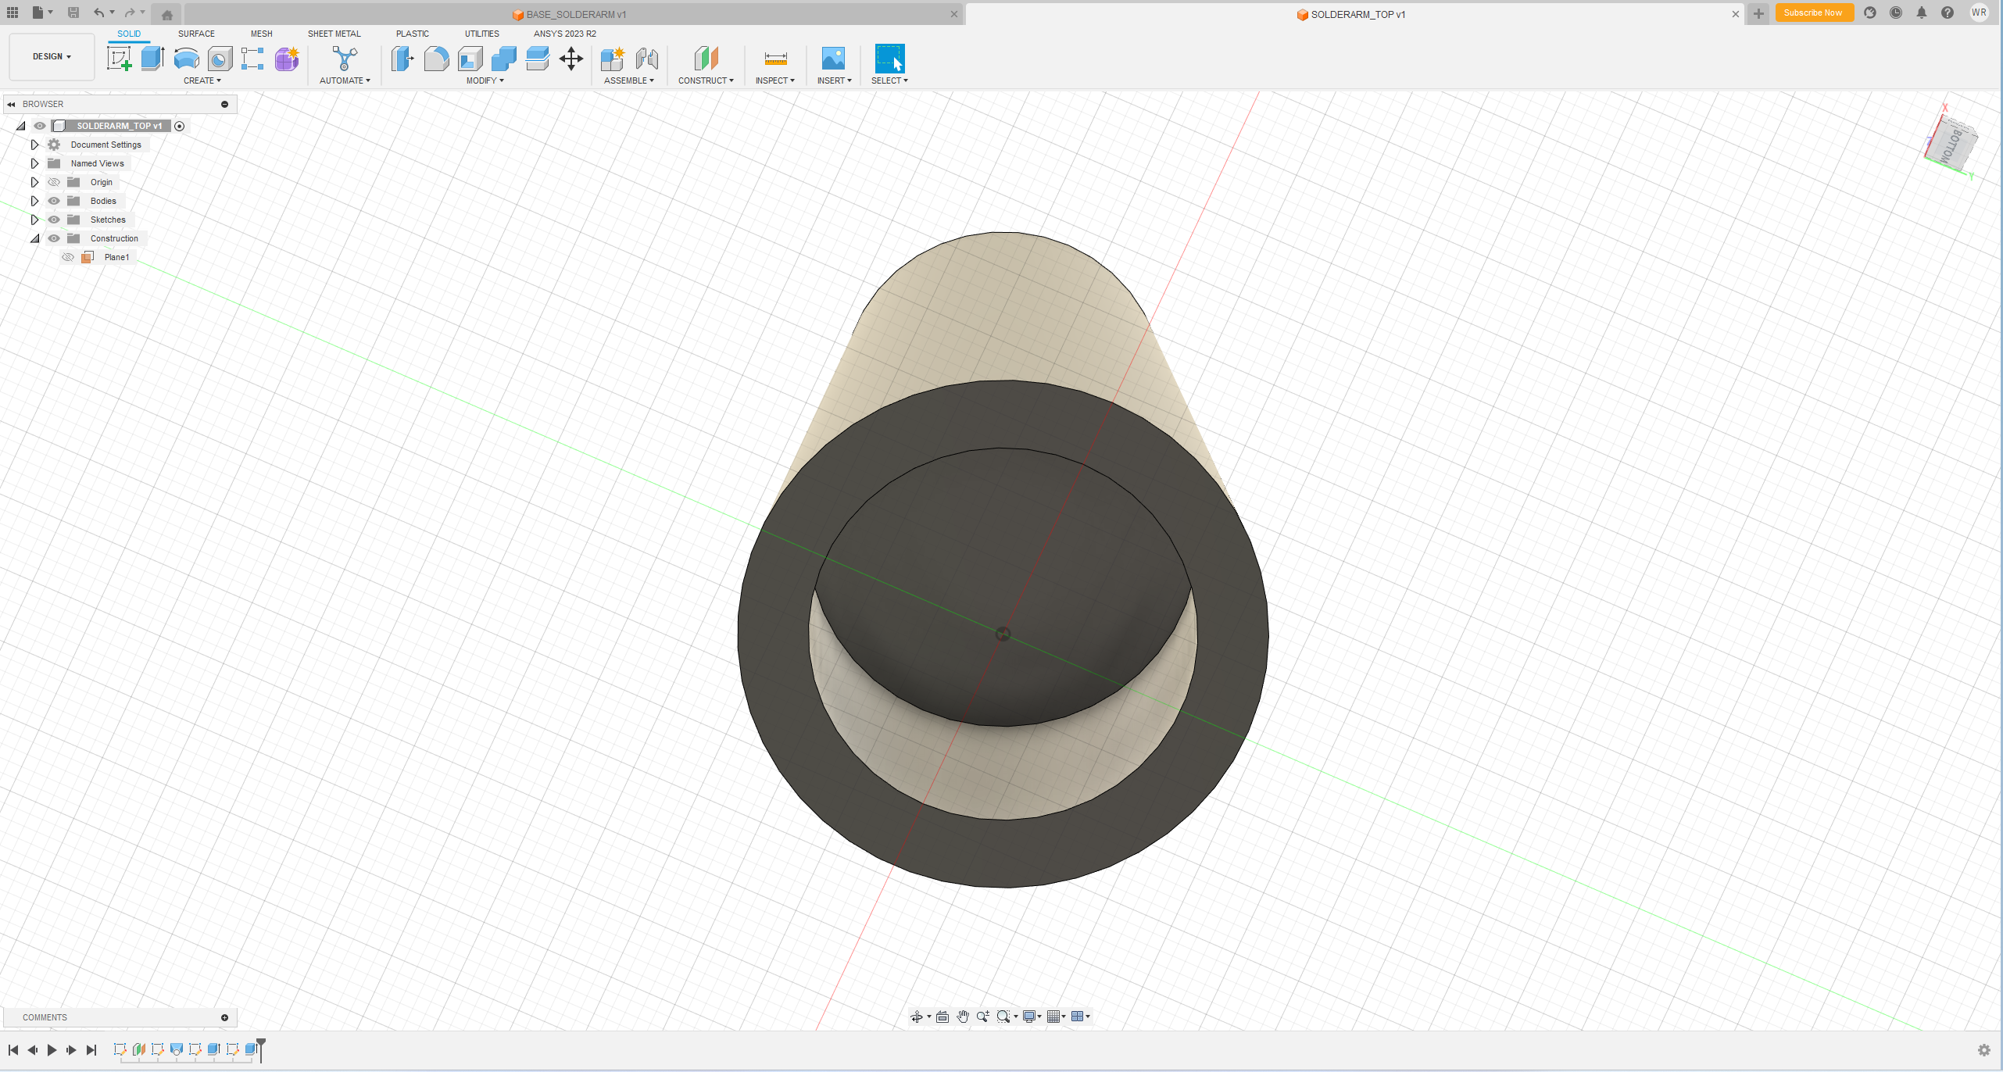Select the Pan hand tool
Viewport: 2003px width, 1072px height.
tap(963, 1017)
